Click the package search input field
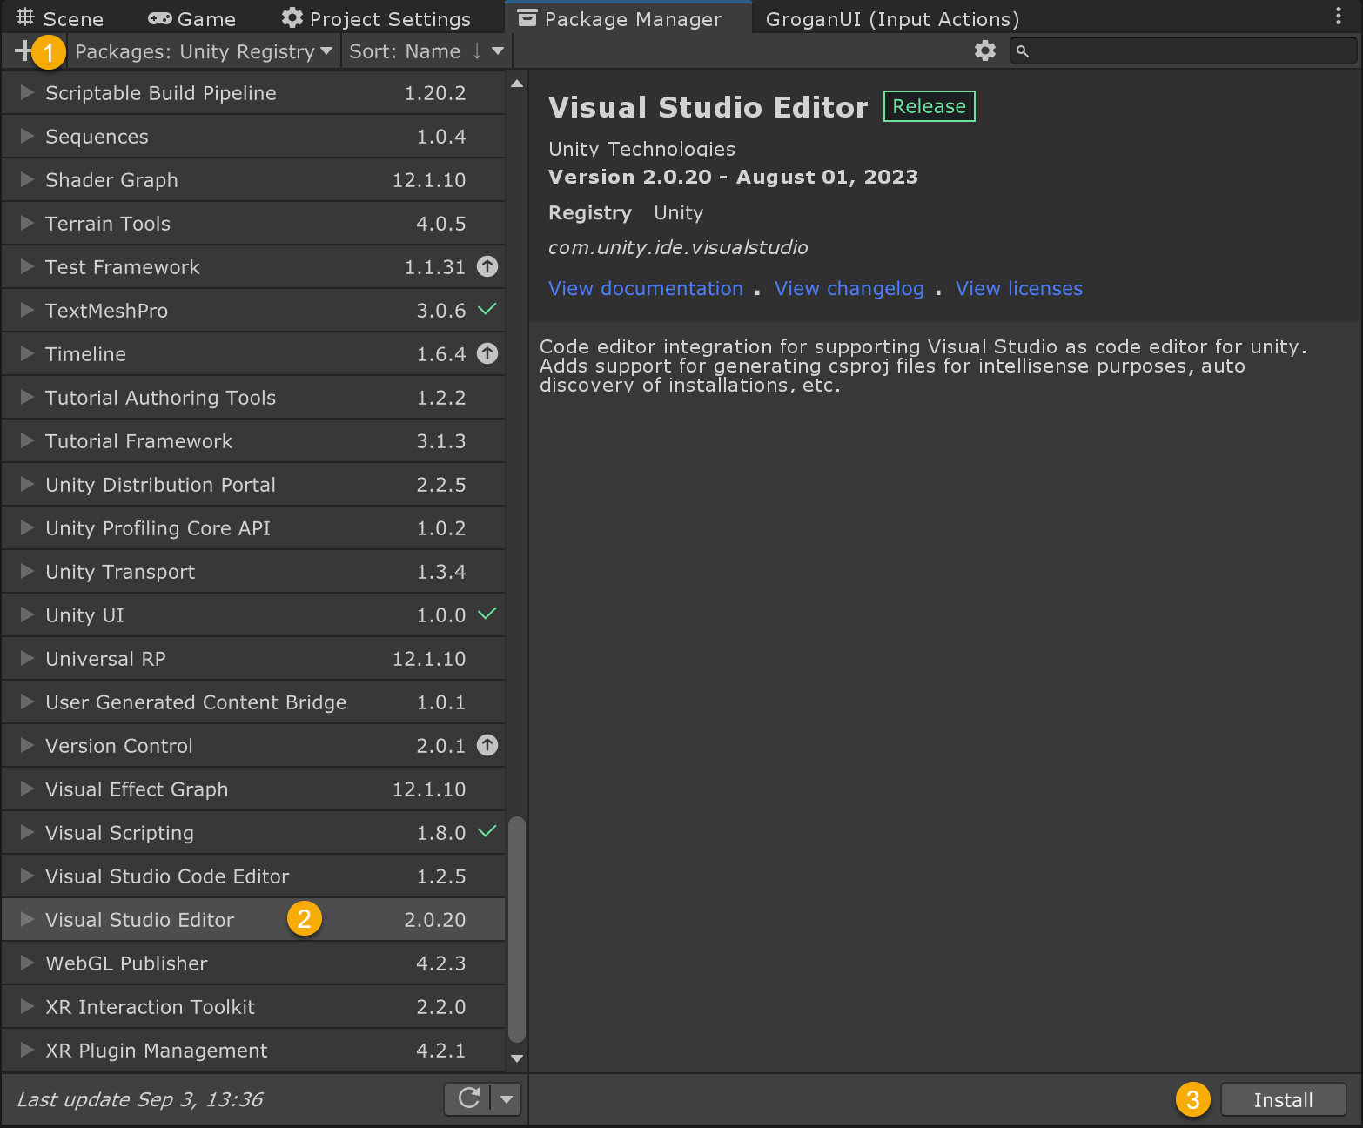Image resolution: width=1363 pixels, height=1128 pixels. click(1183, 51)
